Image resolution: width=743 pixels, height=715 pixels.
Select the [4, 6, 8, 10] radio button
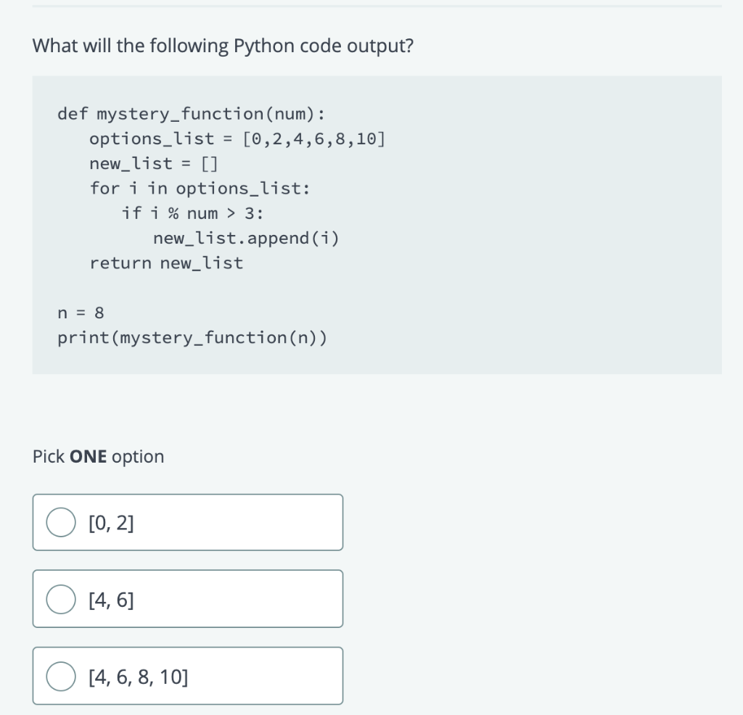coord(61,675)
